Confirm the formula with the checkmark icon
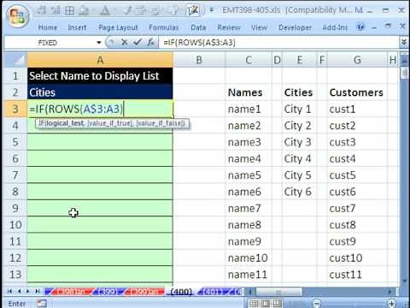Image resolution: width=410 pixels, height=308 pixels. coord(138,43)
